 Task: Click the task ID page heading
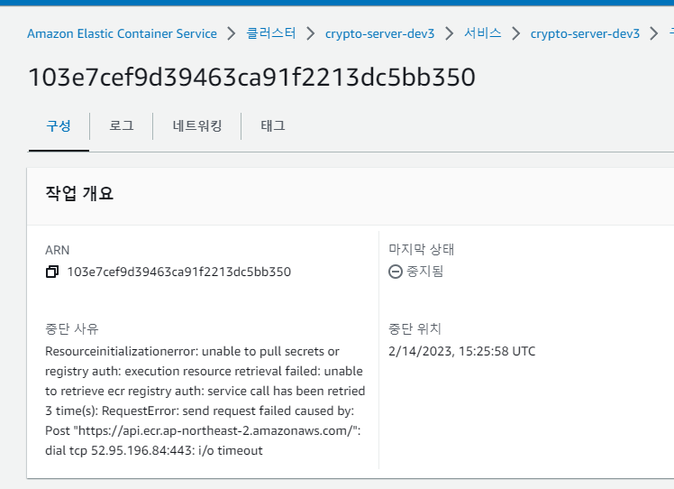[251, 78]
